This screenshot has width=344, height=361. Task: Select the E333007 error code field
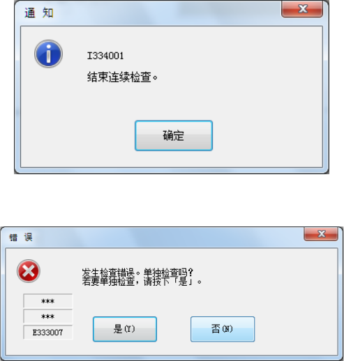(48, 332)
